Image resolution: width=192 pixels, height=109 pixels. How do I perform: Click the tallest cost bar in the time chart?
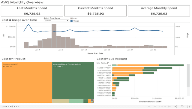54,36
